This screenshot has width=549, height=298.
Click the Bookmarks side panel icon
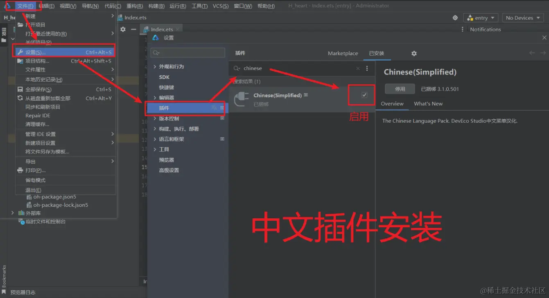4,291
